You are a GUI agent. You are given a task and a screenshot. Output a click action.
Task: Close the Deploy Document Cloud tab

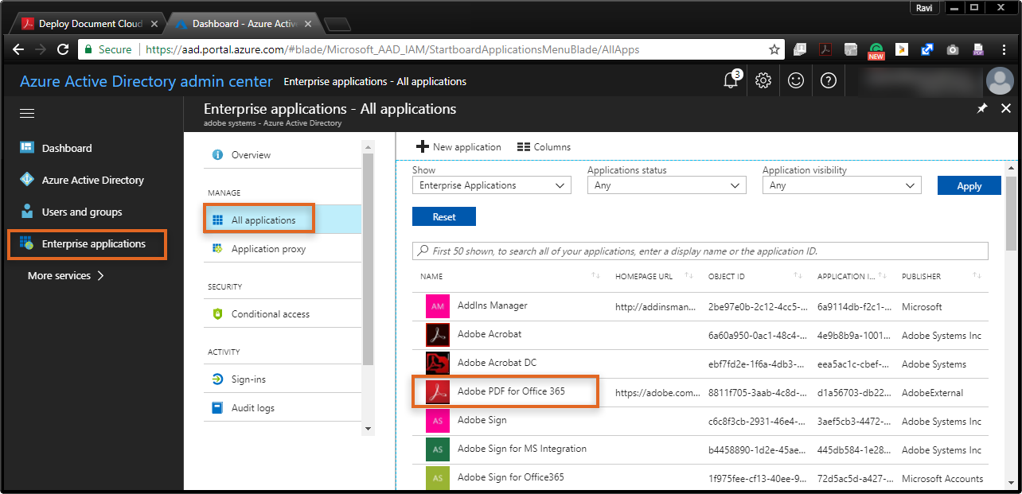coord(154,24)
